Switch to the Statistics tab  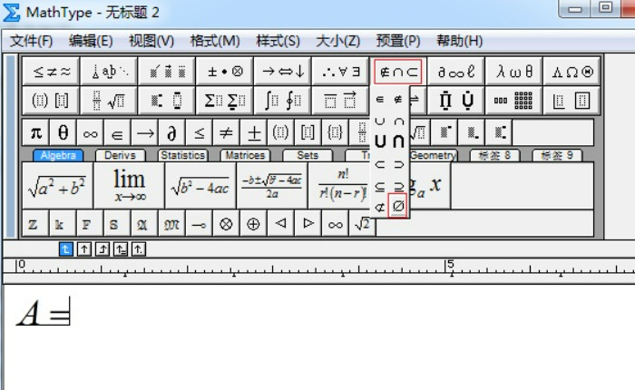[x=182, y=155]
